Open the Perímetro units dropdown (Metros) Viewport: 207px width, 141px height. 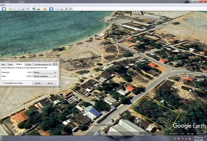45,72
